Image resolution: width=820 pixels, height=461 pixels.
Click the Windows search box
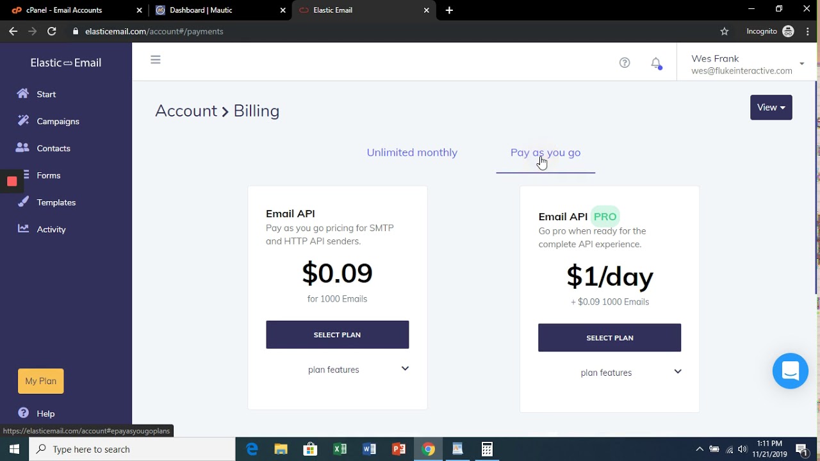(x=133, y=449)
